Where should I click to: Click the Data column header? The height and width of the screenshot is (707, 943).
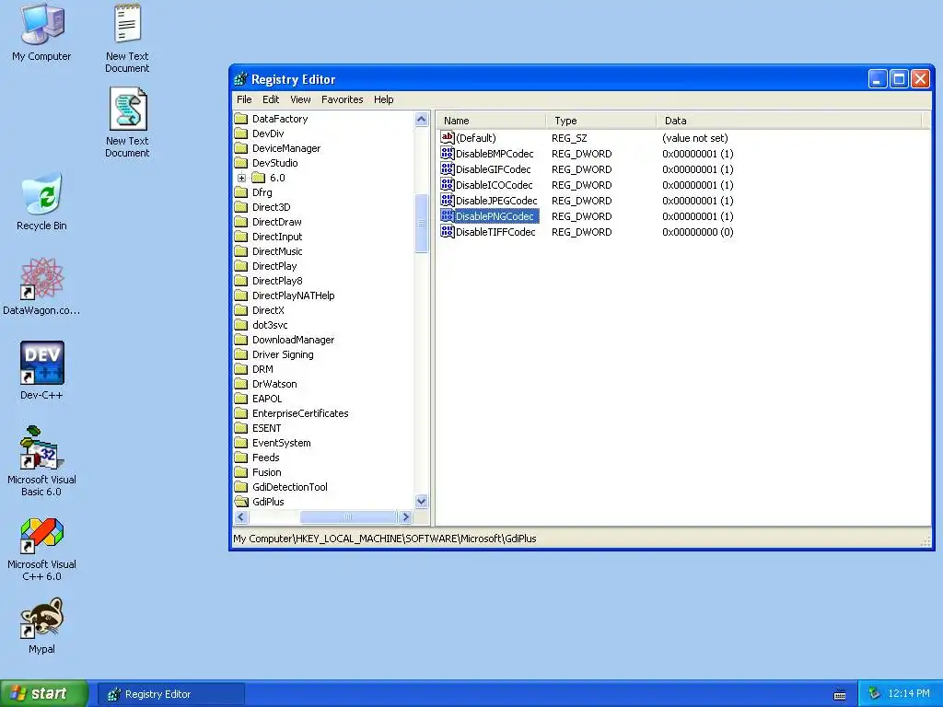tap(789, 121)
